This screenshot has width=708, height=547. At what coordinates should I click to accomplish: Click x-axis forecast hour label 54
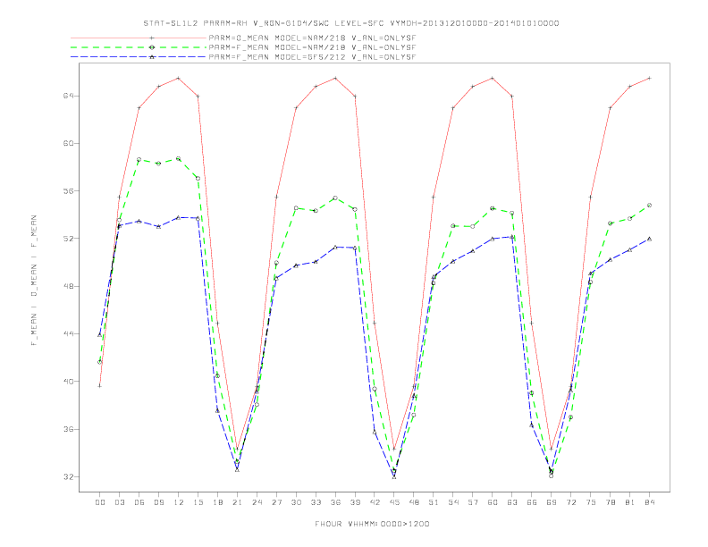click(453, 502)
